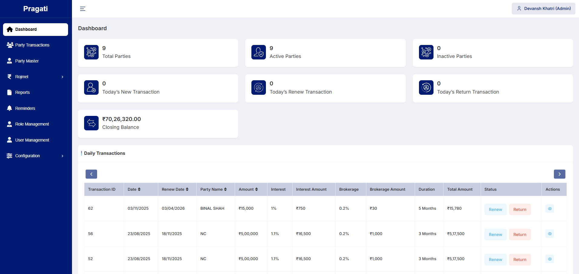Screen dimensions: 579x274
Task: Click Today's New Transaction icon
Action: 91,88
